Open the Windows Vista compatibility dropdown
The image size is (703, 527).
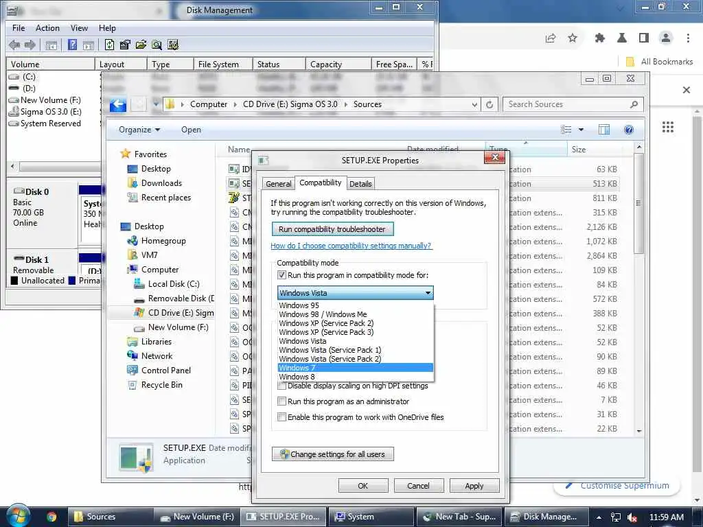[355, 293]
